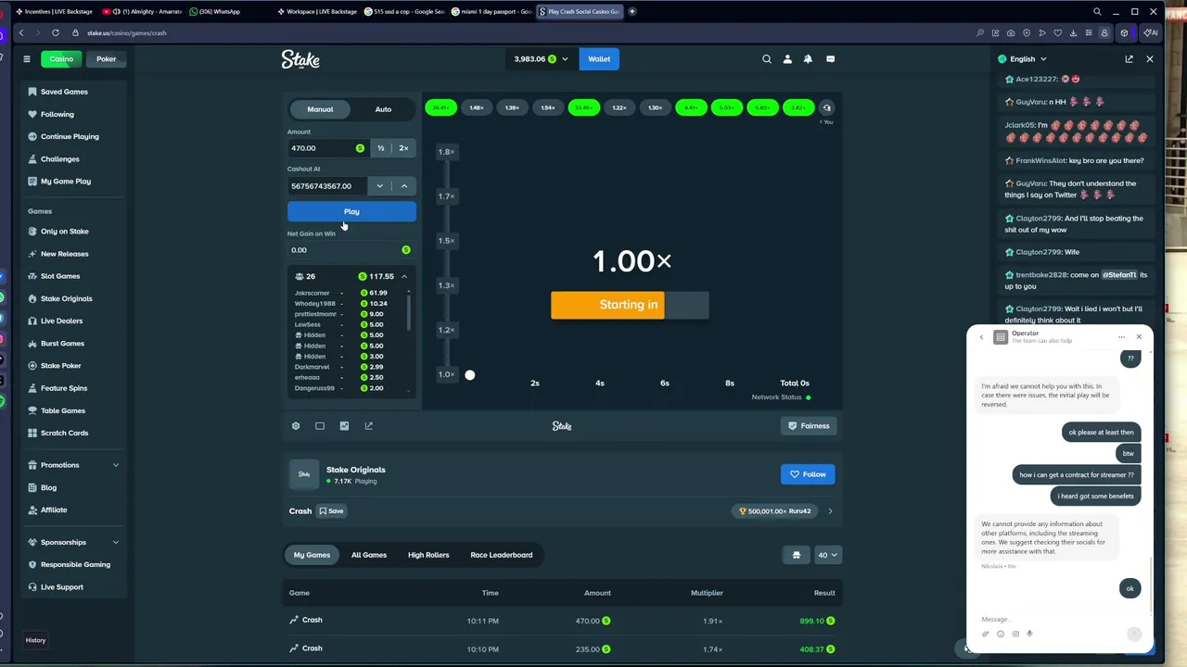Viewport: 1187px width, 667px height.
Task: Open the Wallet
Action: [x=599, y=59]
